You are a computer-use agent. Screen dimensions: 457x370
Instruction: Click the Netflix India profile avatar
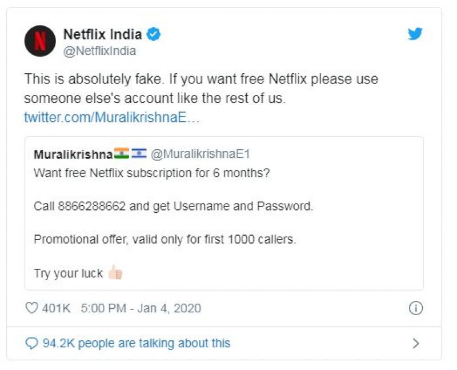point(39,41)
